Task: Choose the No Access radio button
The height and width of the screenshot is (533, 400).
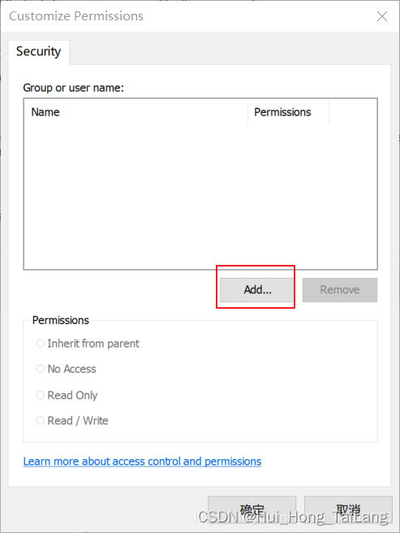Action: coord(67,369)
